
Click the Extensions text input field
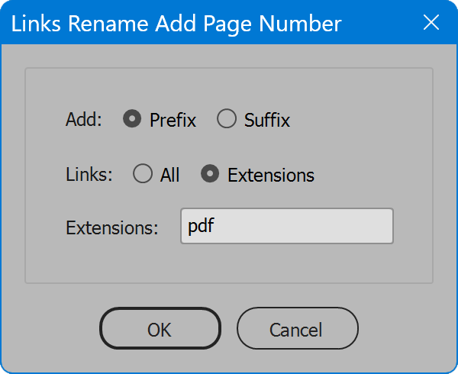pos(287,226)
